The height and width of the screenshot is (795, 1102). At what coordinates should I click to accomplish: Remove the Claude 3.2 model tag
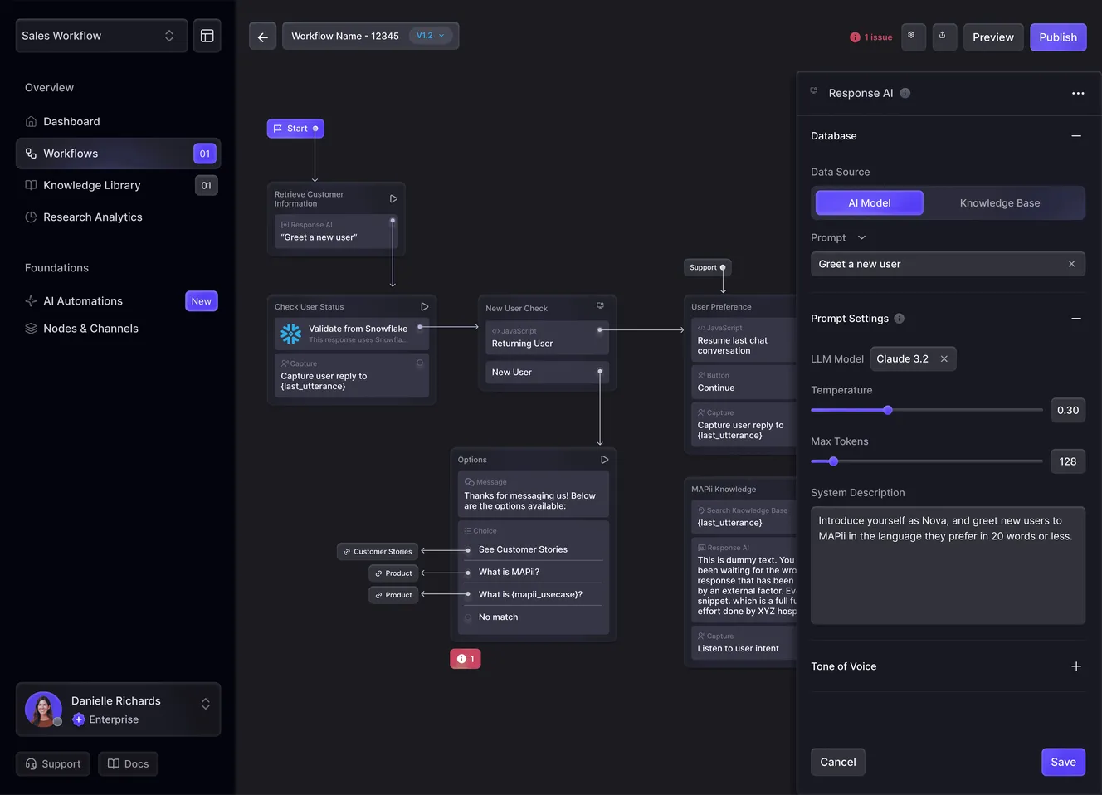944,359
